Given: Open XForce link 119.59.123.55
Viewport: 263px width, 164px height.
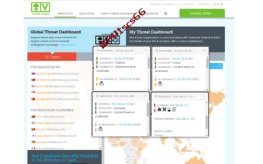Looking at the screenshot, I should pos(121,59).
